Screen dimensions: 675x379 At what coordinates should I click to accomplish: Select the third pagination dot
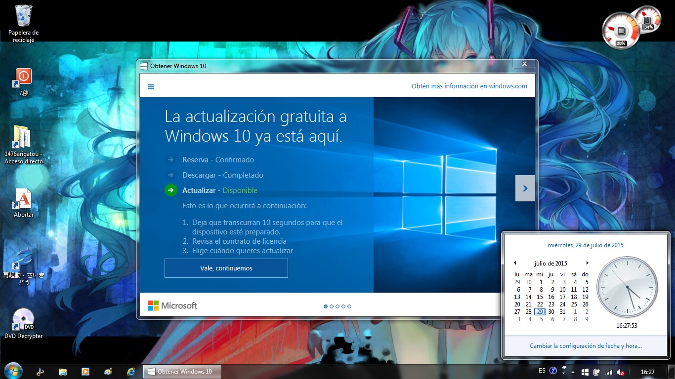(337, 306)
